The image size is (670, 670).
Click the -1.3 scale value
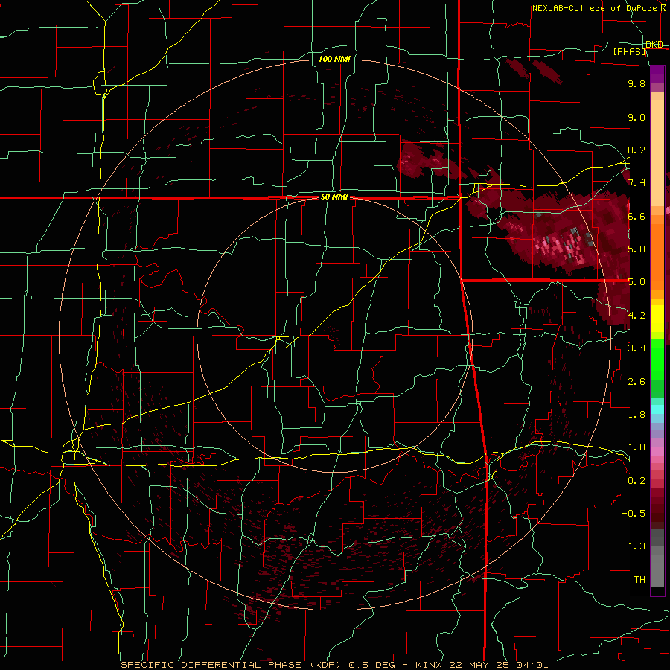634,546
